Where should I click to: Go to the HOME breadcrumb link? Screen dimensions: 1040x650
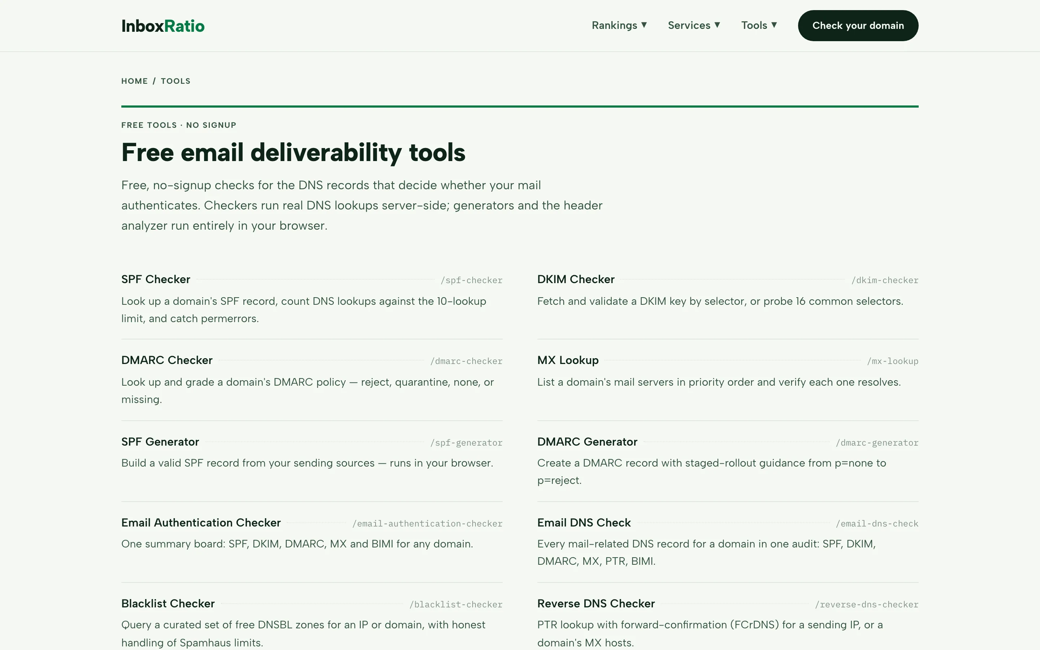coord(134,81)
